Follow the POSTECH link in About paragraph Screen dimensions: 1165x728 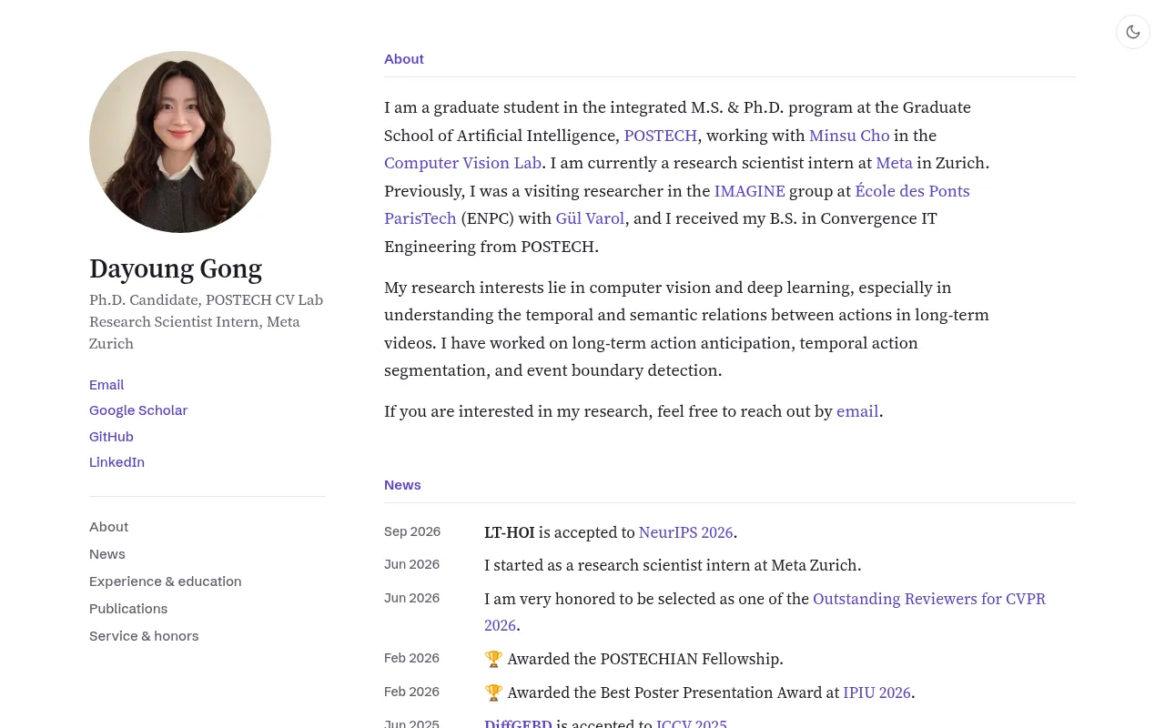[x=661, y=136]
